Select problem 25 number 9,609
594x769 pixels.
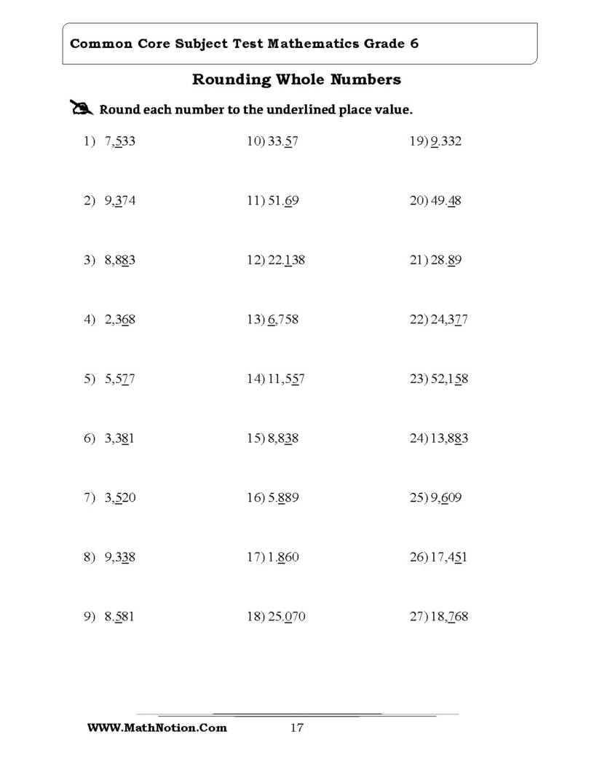446,498
